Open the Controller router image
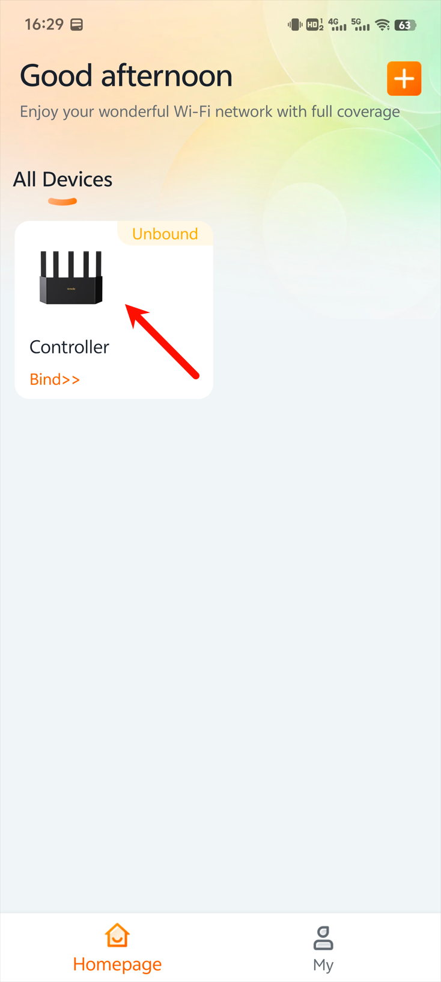Viewport: 441px width, 982px height. coord(71,278)
